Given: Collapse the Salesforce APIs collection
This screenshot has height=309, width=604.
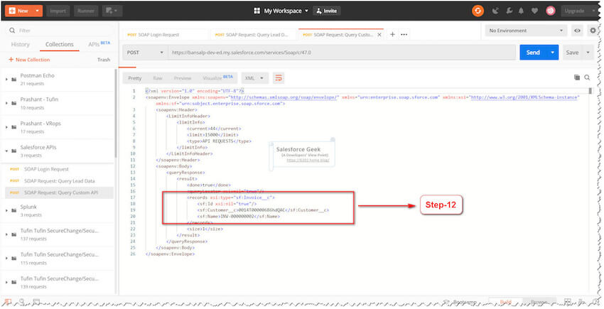Looking at the screenshot, I should click(6, 151).
